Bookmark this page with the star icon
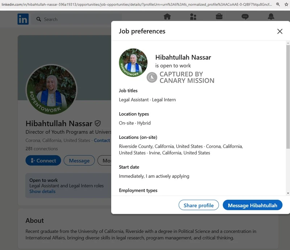Viewport: 290px width, 250px height. (x=286, y=4)
